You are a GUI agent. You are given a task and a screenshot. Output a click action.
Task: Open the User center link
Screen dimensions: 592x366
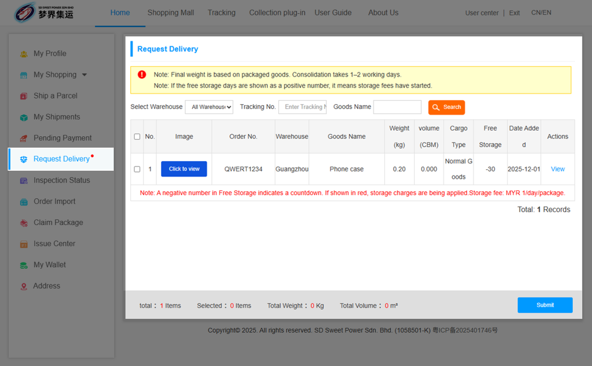pos(482,13)
